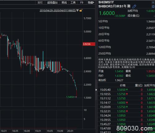This screenshot has height=133, width=155.
Task: Select the 5日平均 row
Action: (126, 21)
